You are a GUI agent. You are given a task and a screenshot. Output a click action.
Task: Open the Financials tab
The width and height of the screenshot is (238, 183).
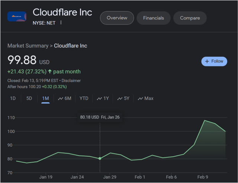[x=154, y=18]
